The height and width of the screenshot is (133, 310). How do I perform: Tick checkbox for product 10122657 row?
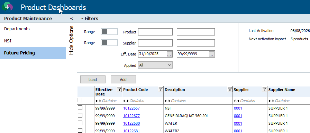(x=80, y=108)
